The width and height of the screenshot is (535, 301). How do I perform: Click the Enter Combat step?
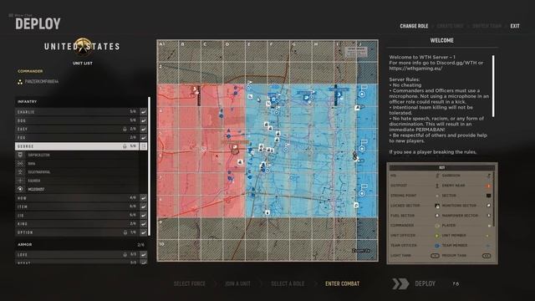coord(342,283)
